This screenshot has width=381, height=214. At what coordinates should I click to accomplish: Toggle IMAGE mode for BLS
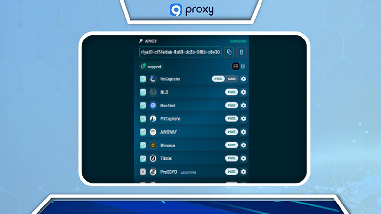[231, 92]
